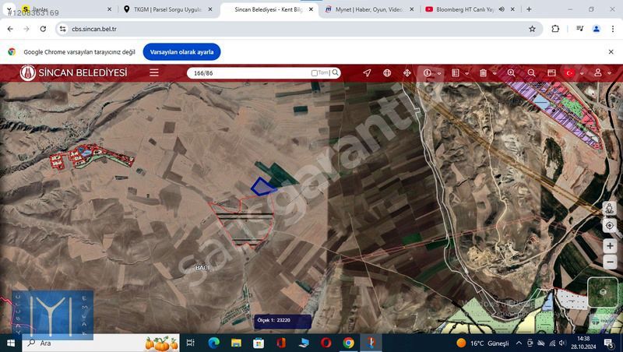Click the map plus zoom button
The height and width of the screenshot is (352, 623).
coord(610,245)
